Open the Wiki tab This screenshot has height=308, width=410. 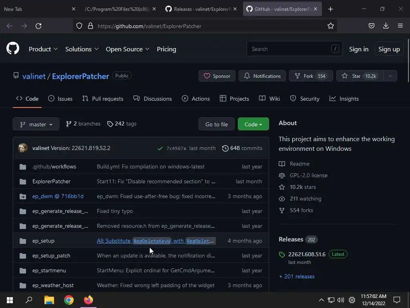point(269,99)
